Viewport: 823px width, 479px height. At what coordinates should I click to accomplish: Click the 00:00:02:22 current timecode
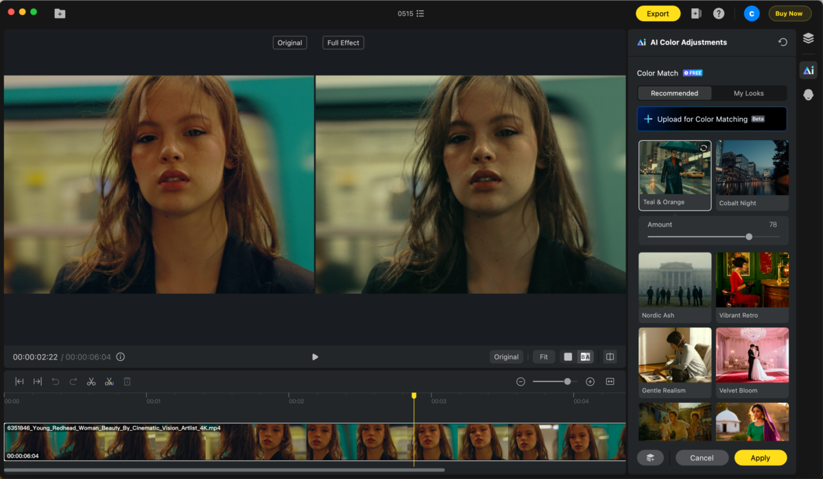pyautogui.click(x=35, y=357)
